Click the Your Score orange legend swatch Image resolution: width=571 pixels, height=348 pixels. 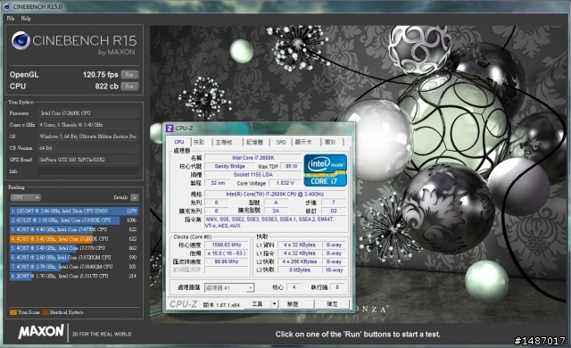[x=13, y=312]
